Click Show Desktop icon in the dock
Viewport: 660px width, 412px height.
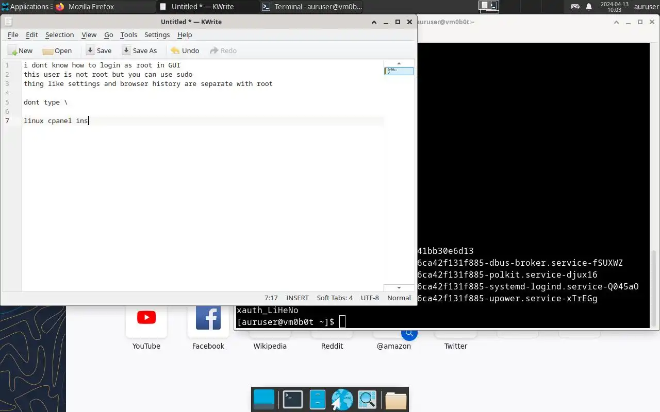click(265, 399)
